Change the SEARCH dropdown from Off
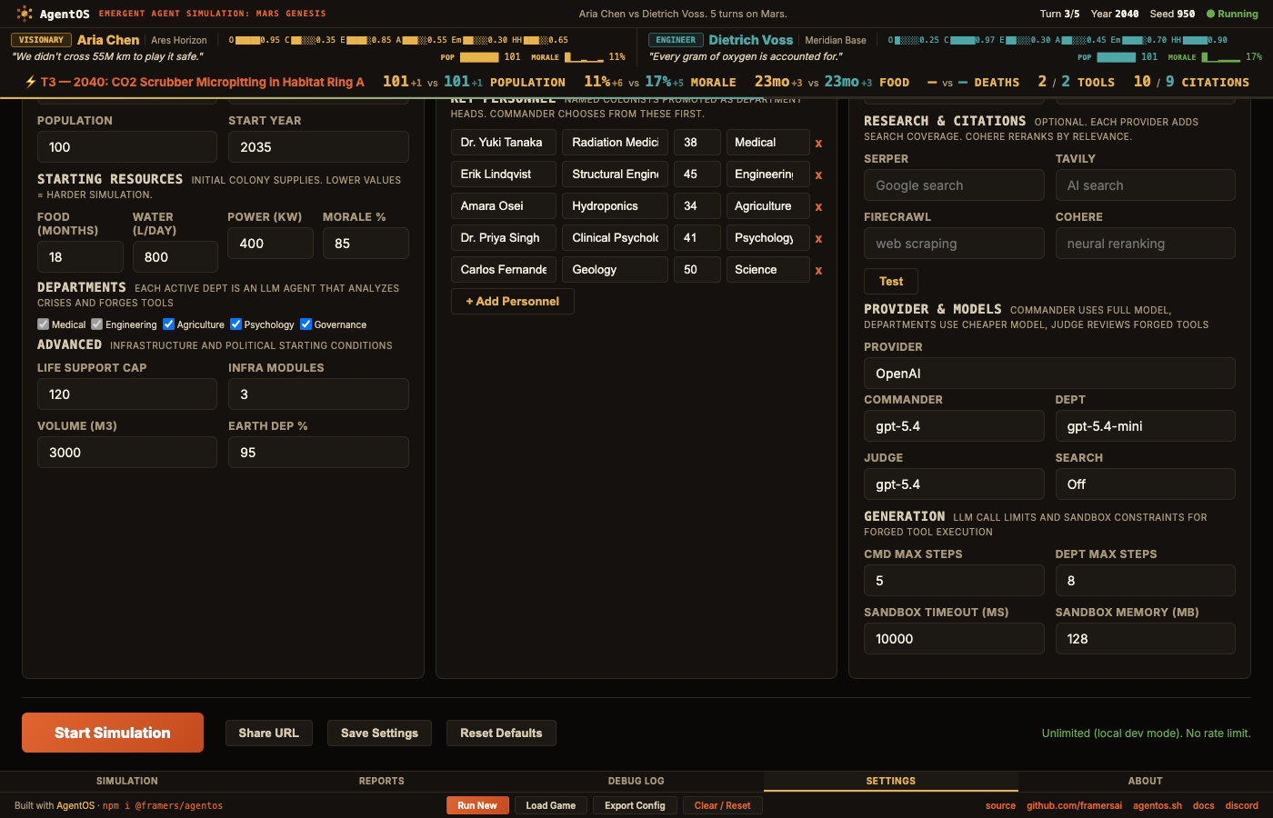The height and width of the screenshot is (818, 1273). [x=1145, y=484]
